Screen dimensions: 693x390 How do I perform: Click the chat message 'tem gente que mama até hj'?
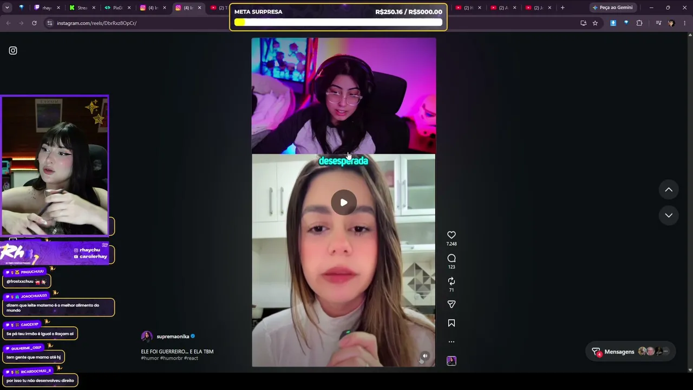[x=34, y=357]
